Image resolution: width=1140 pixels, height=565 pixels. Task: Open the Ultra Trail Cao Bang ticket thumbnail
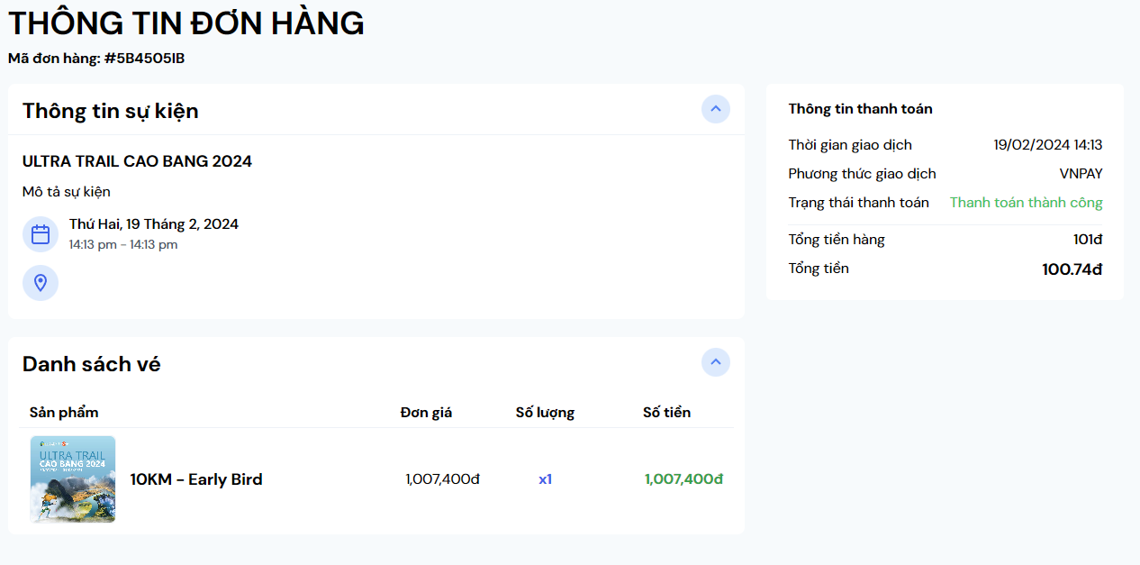[x=73, y=479]
